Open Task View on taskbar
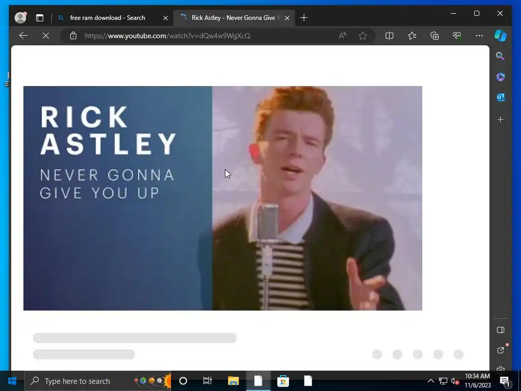Screen dimensions: 521x391 pos(208,381)
